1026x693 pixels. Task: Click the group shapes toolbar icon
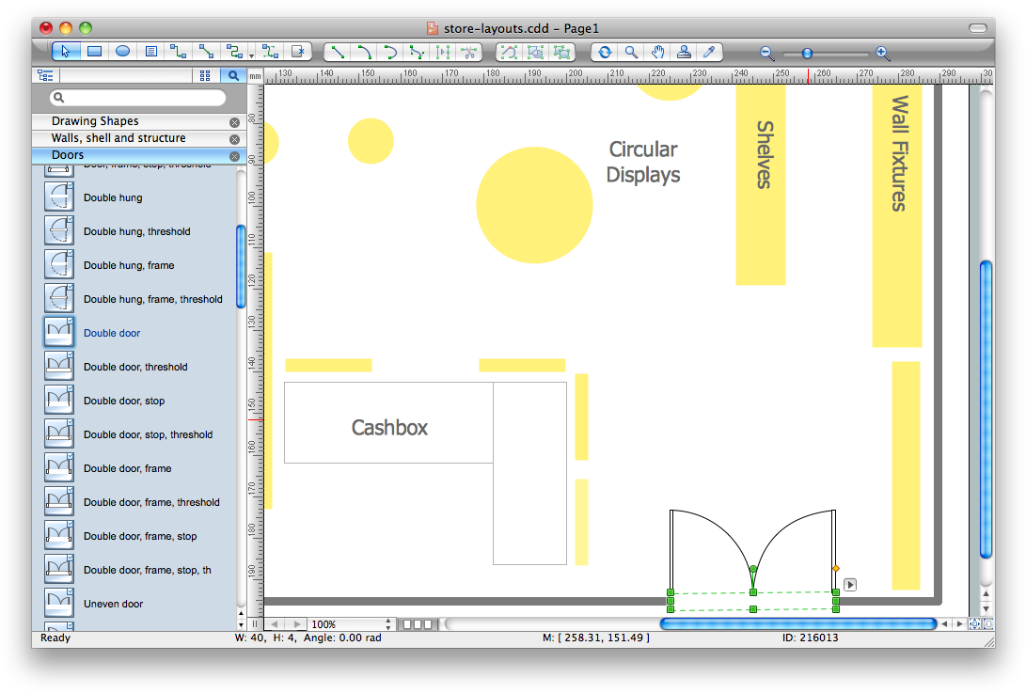[535, 53]
